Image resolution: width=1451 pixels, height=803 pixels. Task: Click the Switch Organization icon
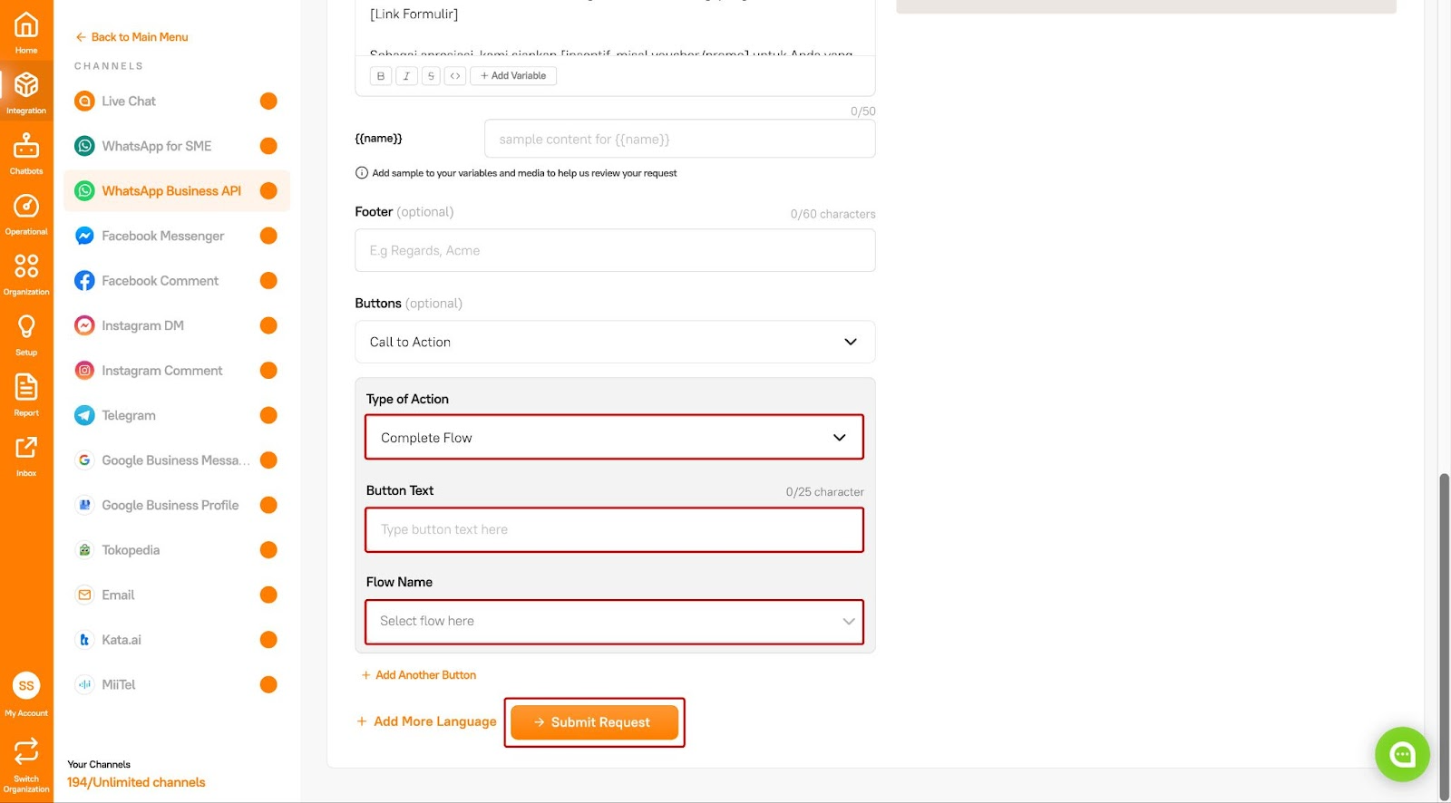26,750
